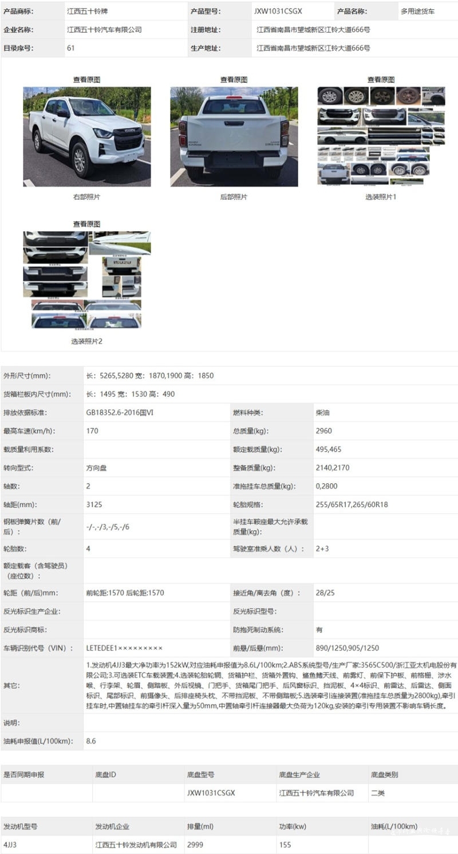
Task: Click engine model 4JJ3 cell
Action: tap(10, 845)
